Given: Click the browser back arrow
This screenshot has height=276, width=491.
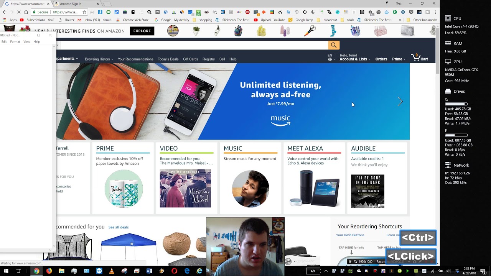Looking at the screenshot, I should coord(5,12).
